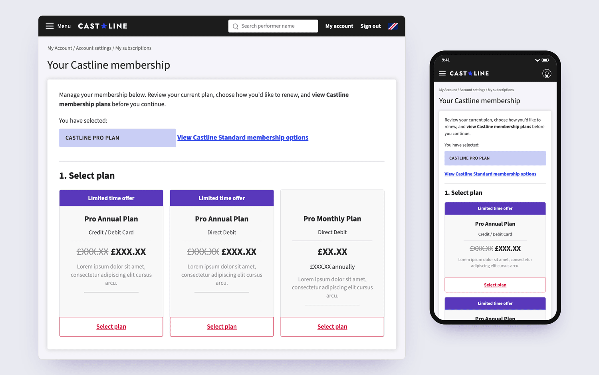599x375 pixels.
Task: Focus the Search performer name field
Action: (273, 26)
